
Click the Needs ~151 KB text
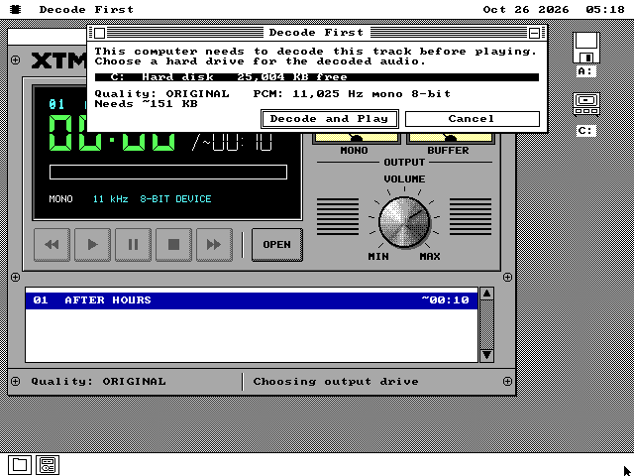[146, 104]
